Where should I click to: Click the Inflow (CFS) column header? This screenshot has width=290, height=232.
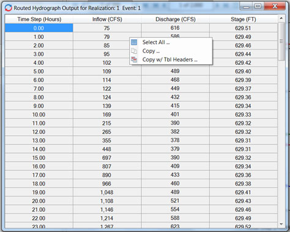(x=107, y=19)
